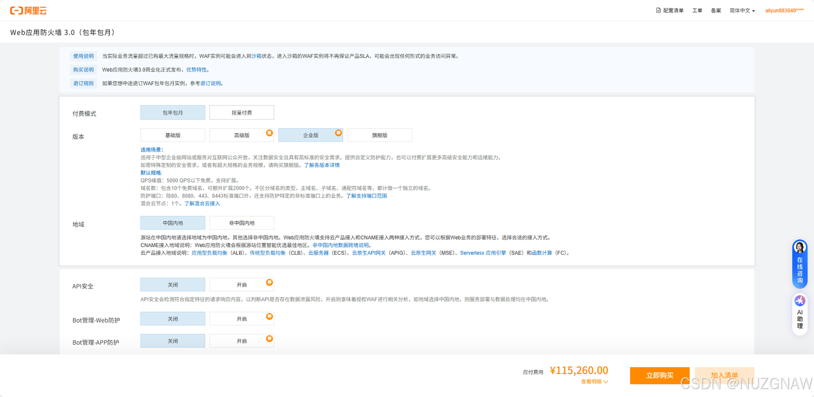
Task: Open 传统型负载均衡 link
Action: point(268,253)
